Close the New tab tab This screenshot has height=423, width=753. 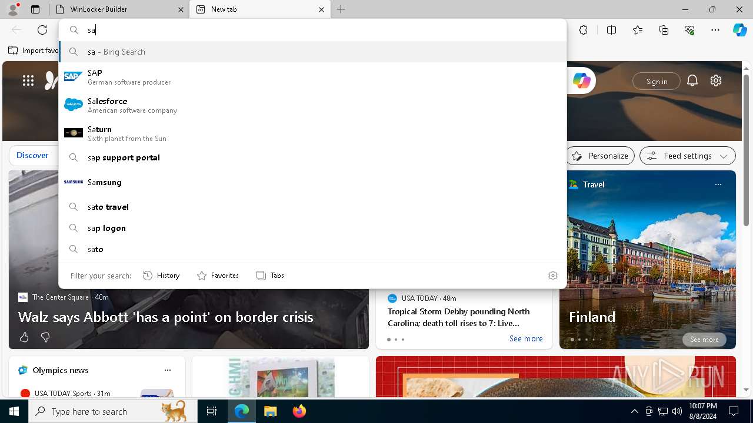pos(321,9)
